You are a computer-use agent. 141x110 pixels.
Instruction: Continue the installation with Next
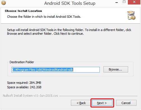tap(102, 103)
